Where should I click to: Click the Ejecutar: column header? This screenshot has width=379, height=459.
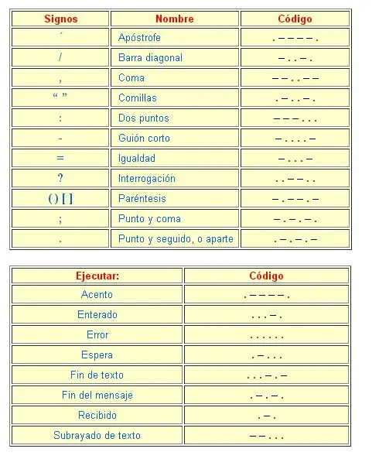click(x=97, y=276)
